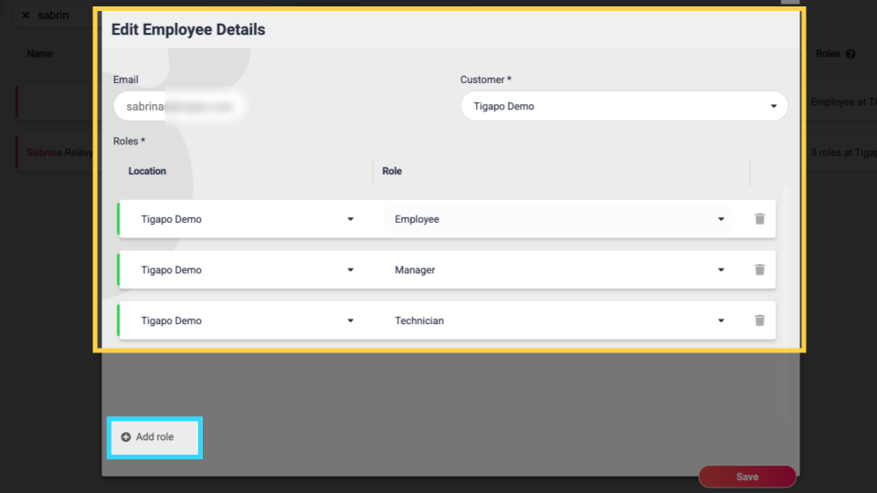
Task: Clear the search with the X icon
Action: (x=26, y=16)
